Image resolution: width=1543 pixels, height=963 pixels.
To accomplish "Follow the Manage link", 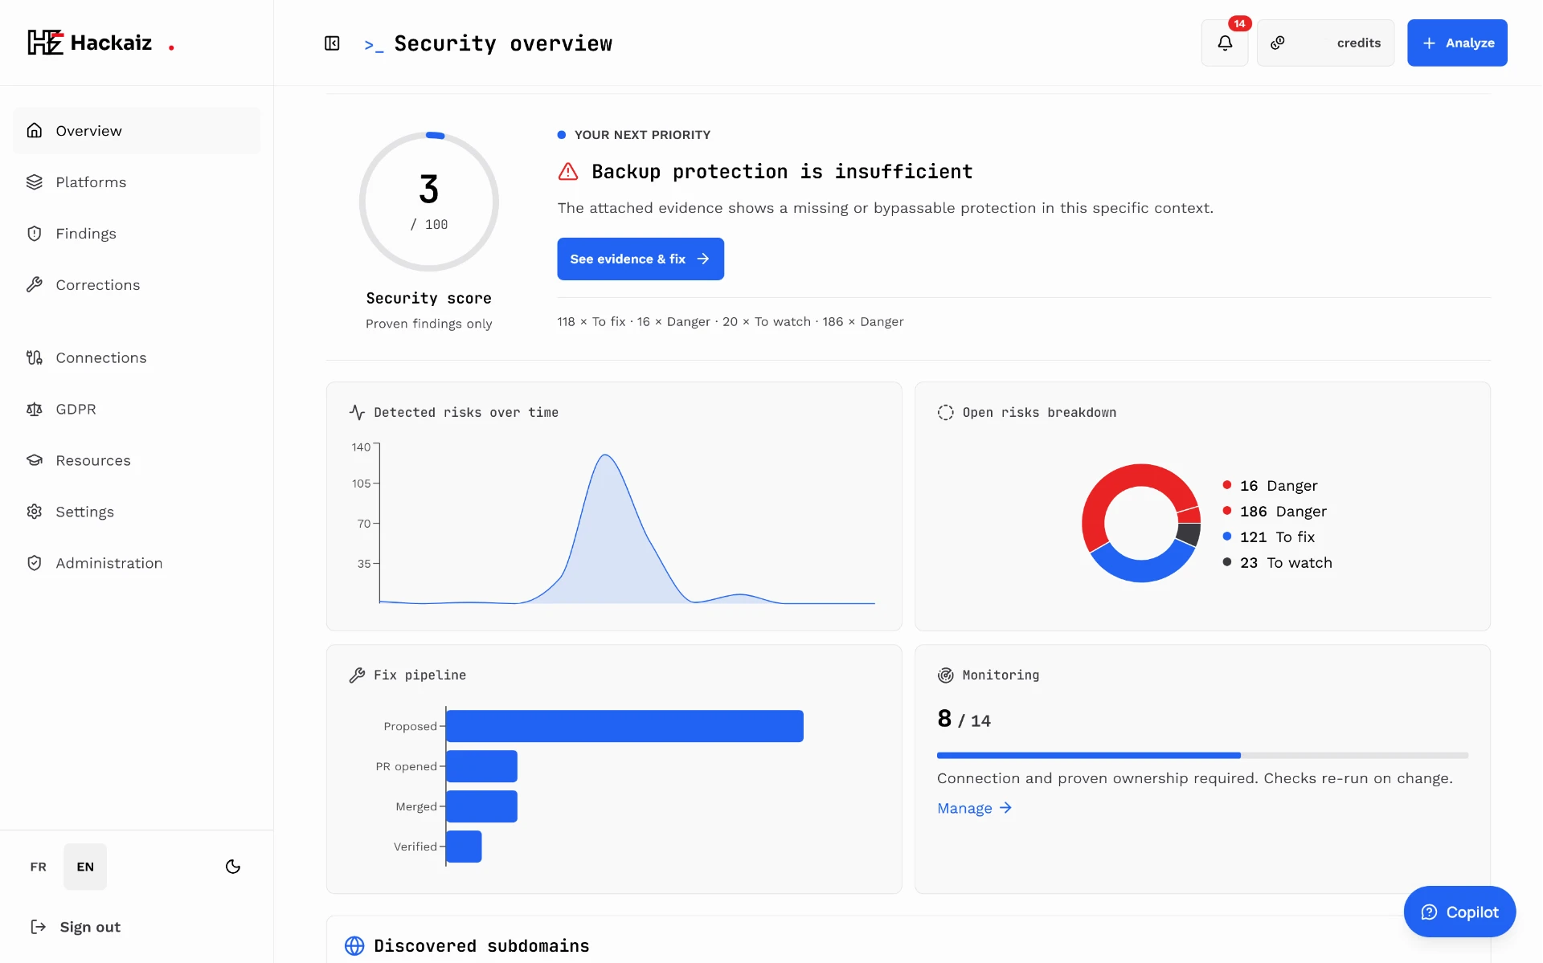I will tap(974, 808).
